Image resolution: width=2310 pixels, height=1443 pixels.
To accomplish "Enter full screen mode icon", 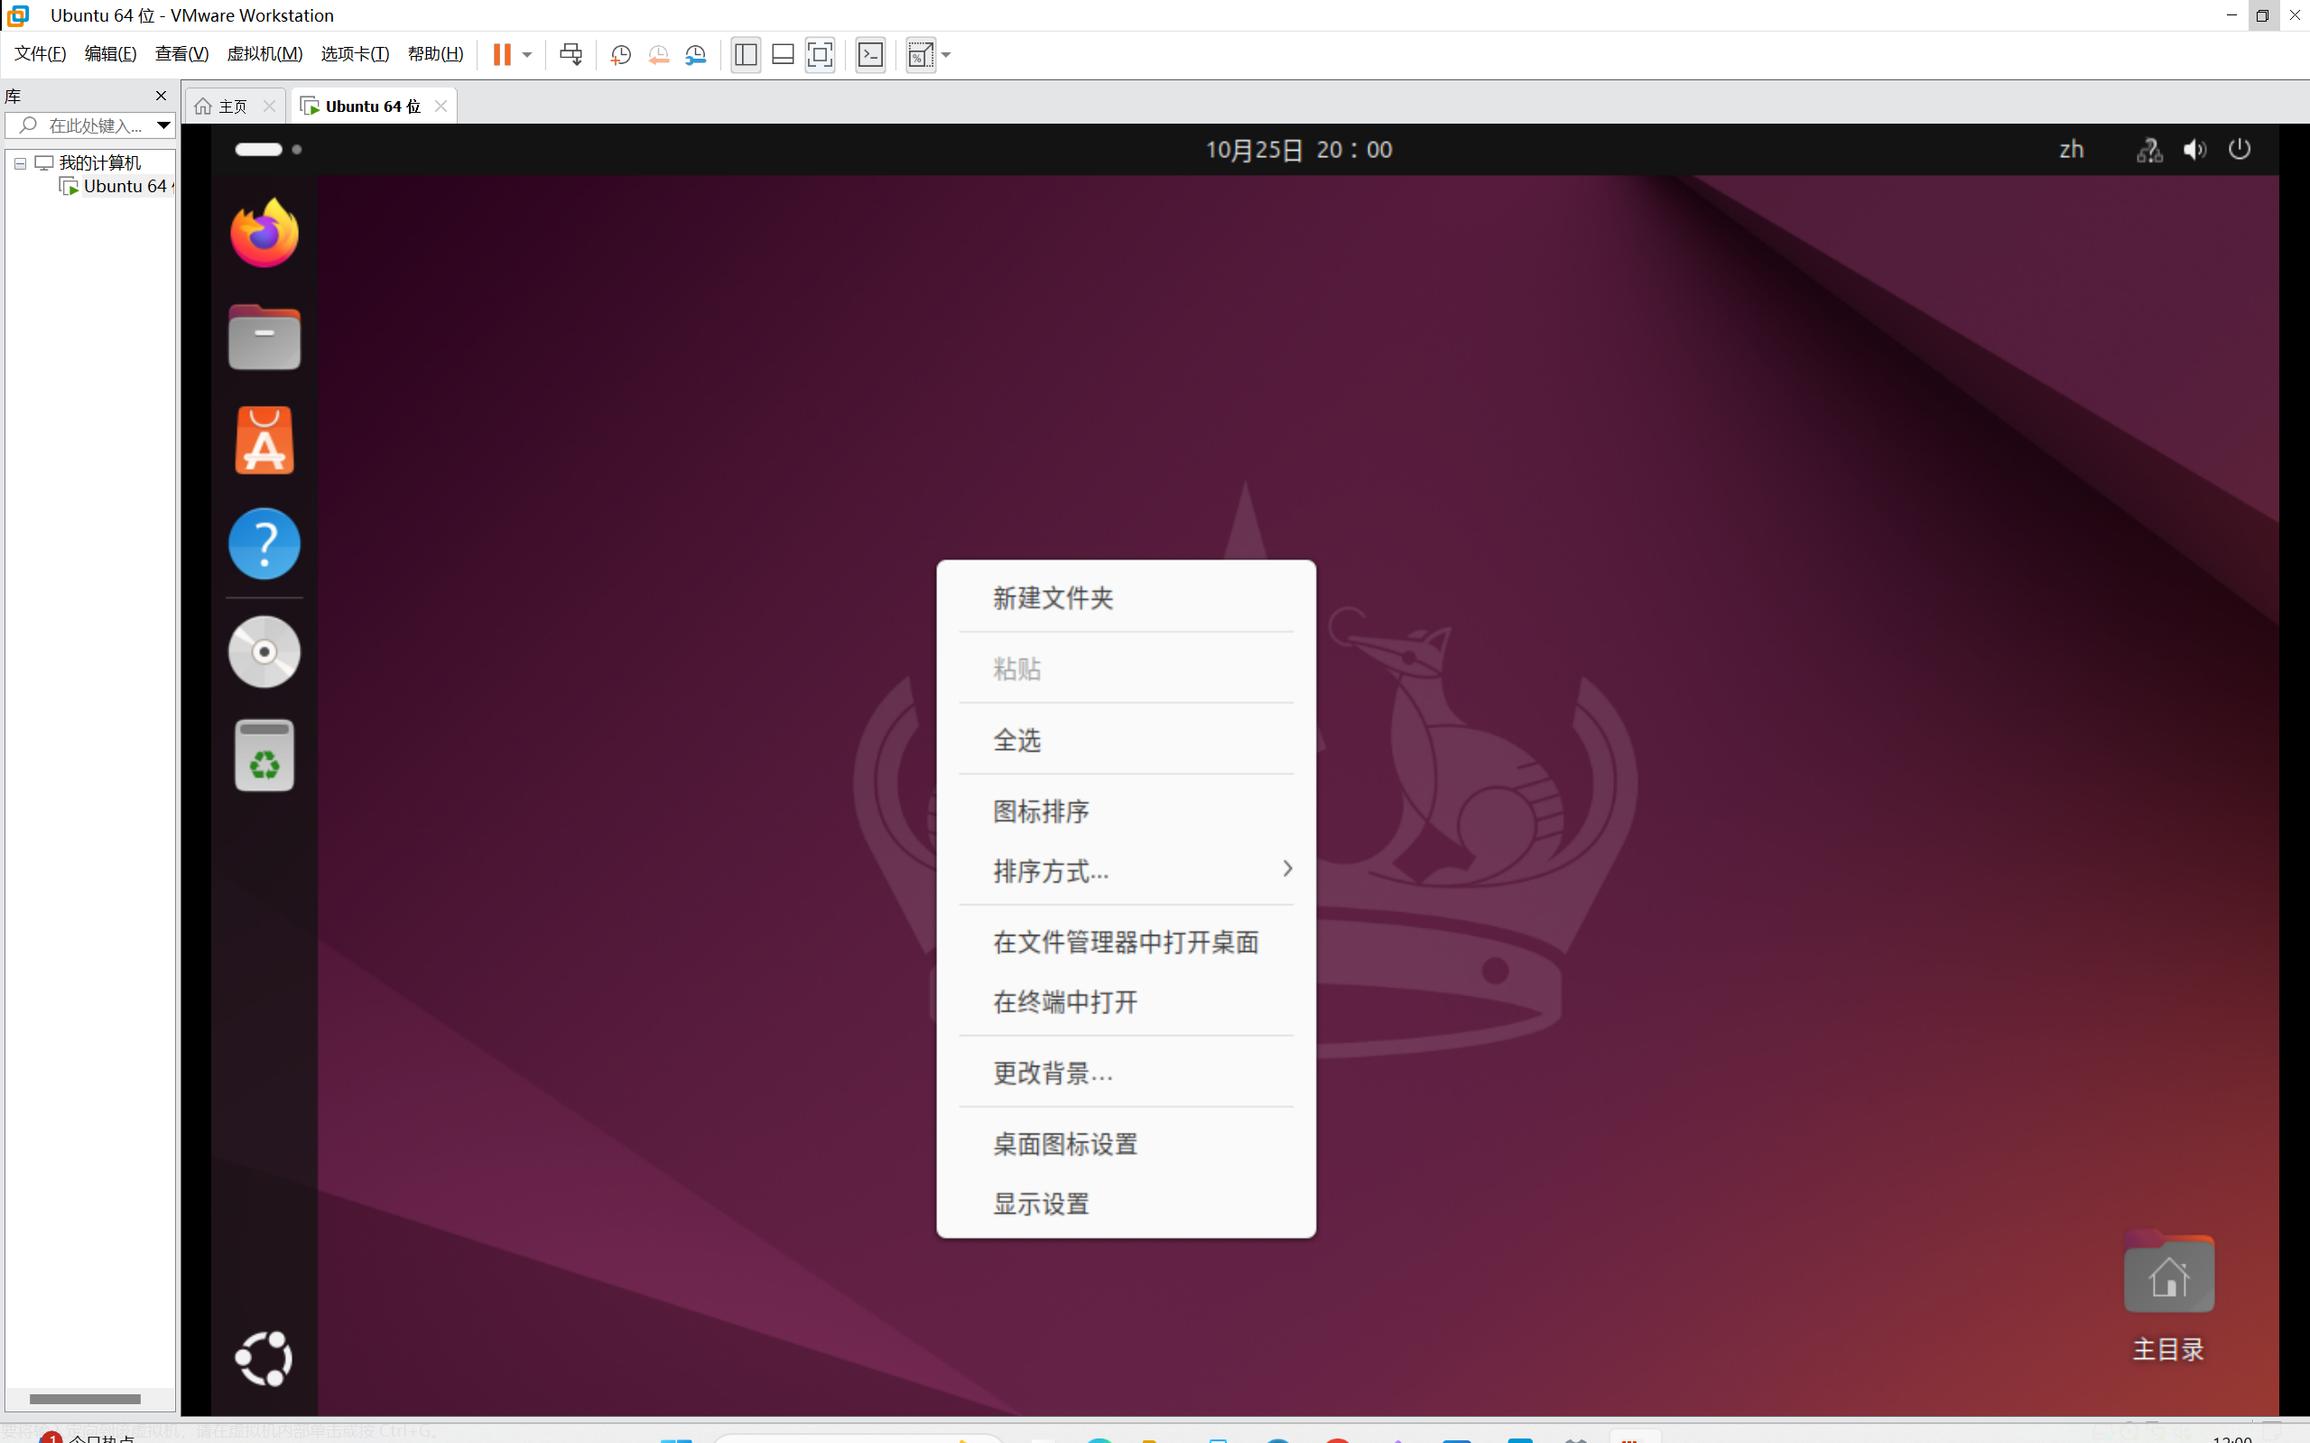I will pyautogui.click(x=820, y=54).
